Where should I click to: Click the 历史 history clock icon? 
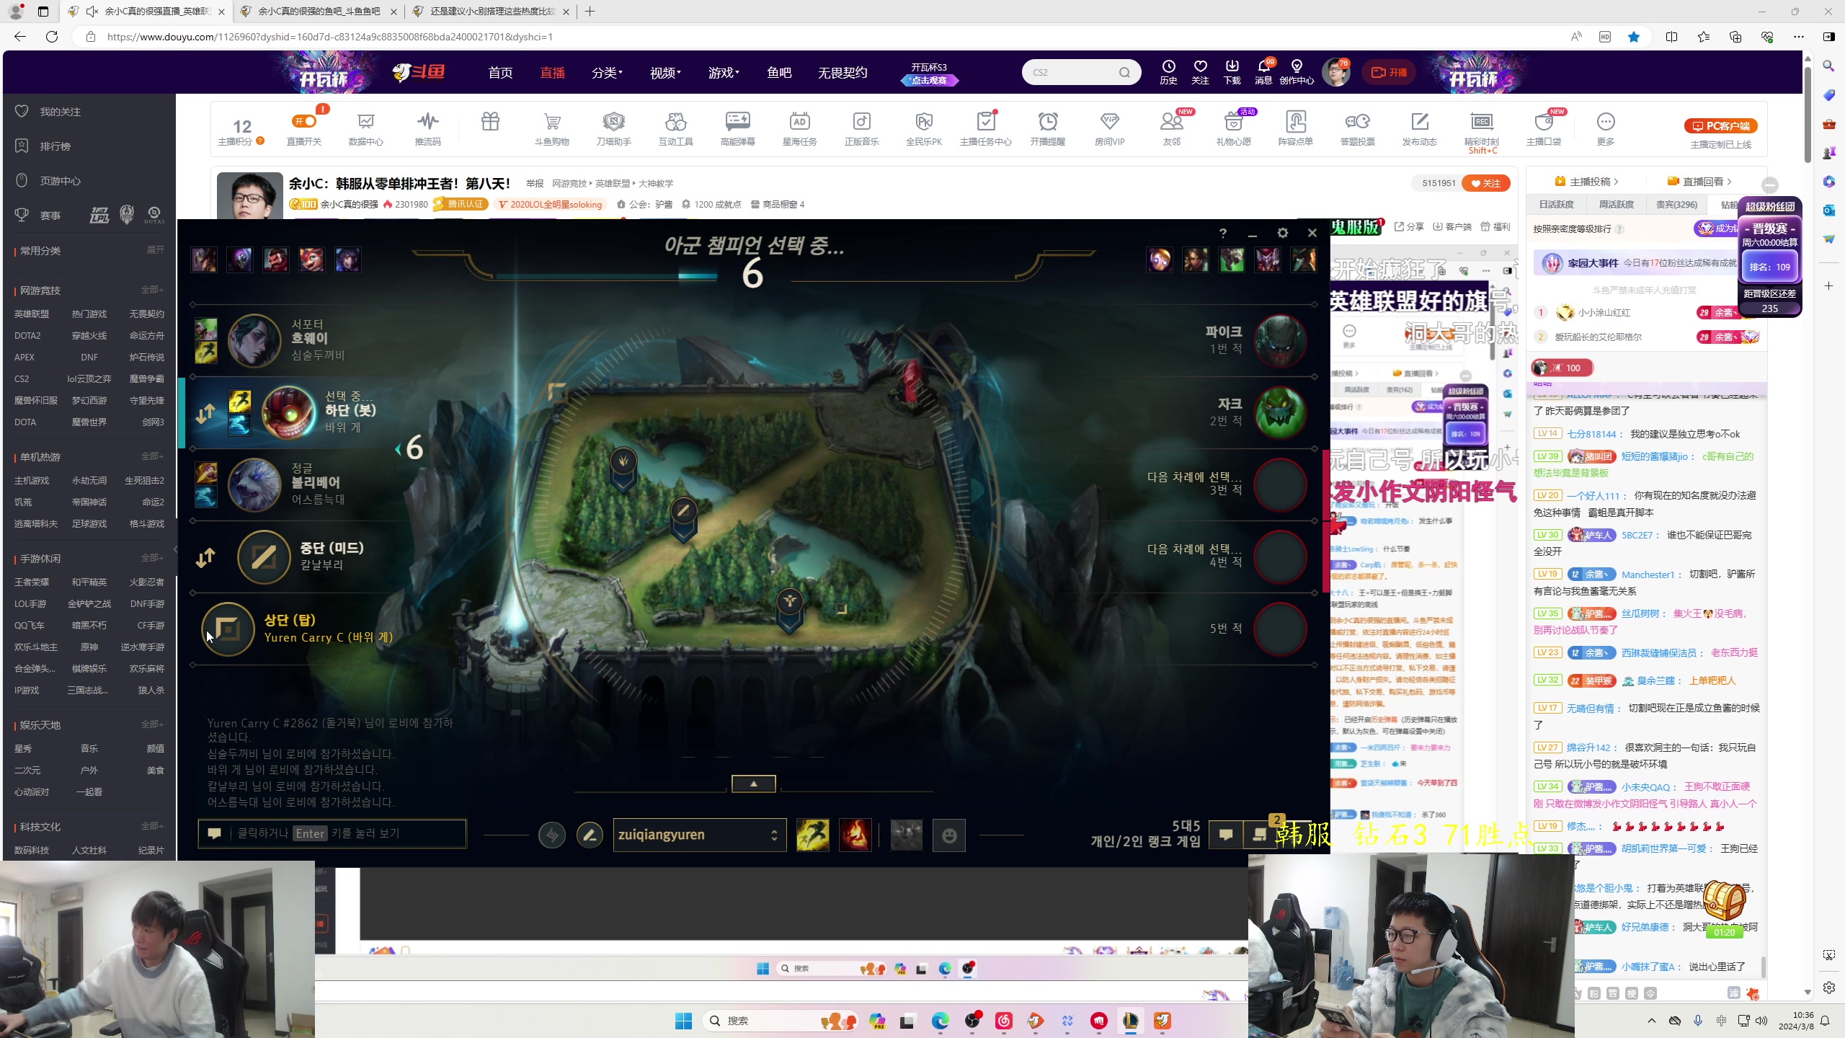[1168, 67]
